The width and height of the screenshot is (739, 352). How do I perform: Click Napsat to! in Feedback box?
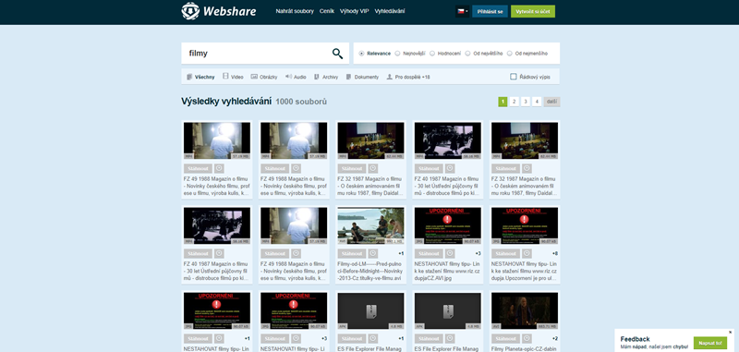(x=709, y=343)
